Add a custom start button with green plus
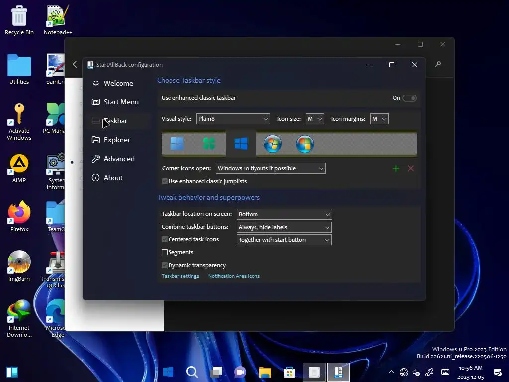The height and width of the screenshot is (382, 509). tap(396, 168)
